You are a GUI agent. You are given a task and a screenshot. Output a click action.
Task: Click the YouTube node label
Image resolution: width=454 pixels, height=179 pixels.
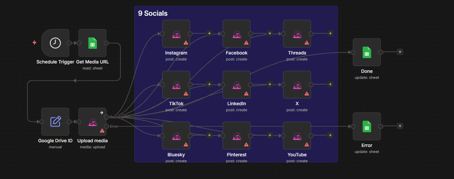(x=297, y=155)
